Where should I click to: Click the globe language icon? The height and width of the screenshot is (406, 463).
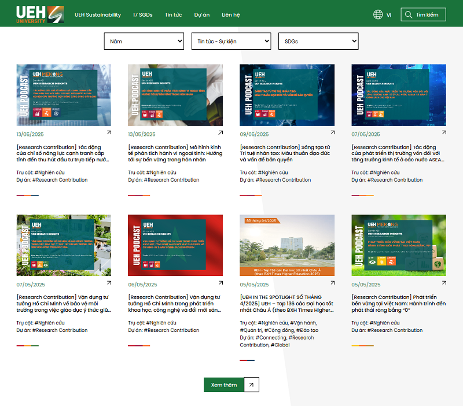point(378,14)
